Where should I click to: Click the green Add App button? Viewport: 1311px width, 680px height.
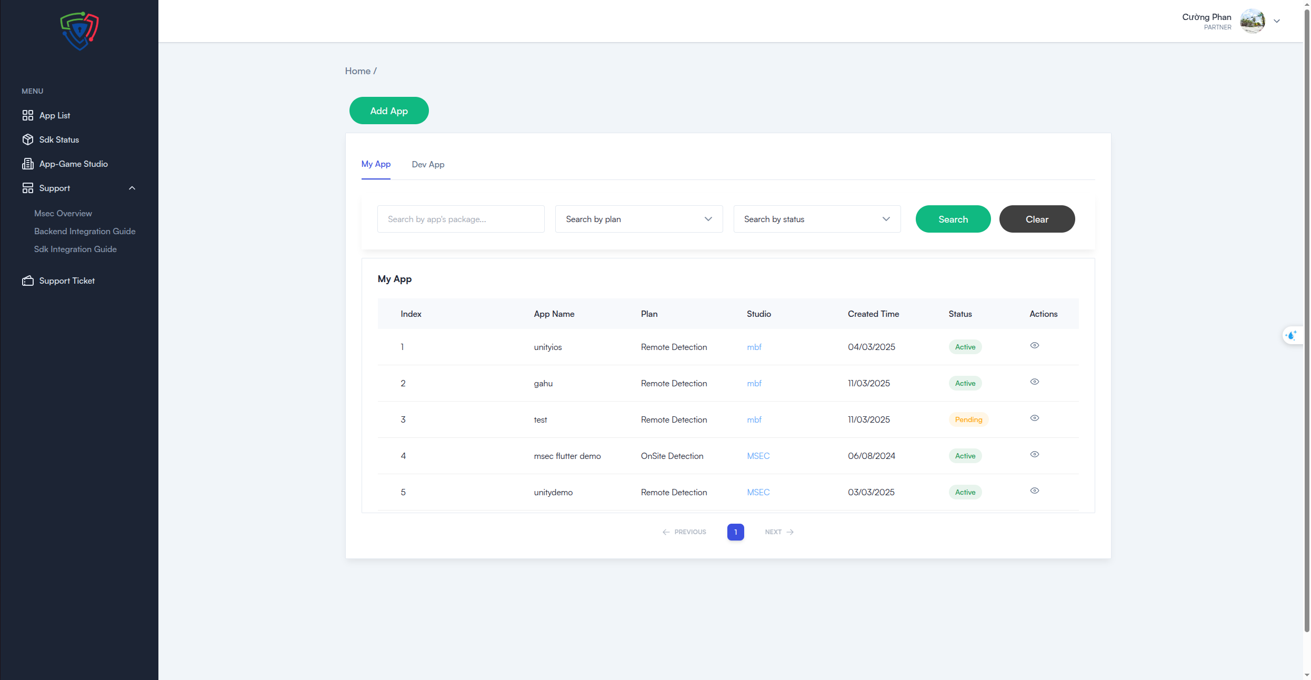[388, 111]
